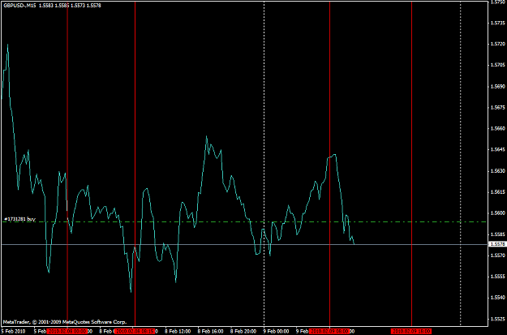Click the GBPUSD,M15 chart title text
The height and width of the screenshot is (335, 507).
[52, 6]
